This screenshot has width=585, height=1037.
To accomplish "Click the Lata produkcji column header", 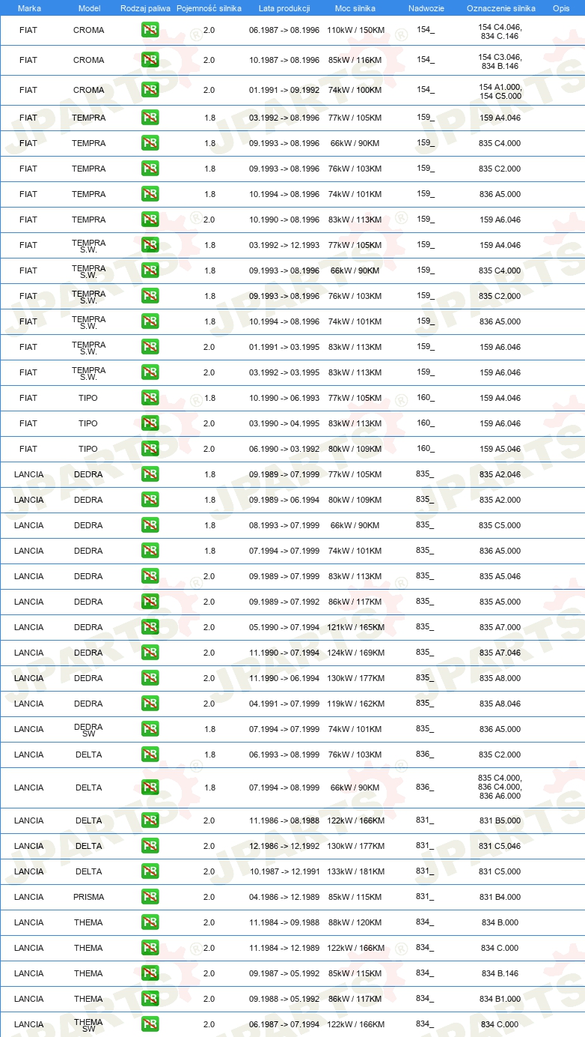I will [x=284, y=7].
